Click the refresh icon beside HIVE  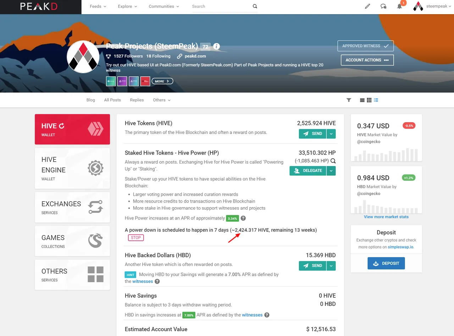point(62,126)
